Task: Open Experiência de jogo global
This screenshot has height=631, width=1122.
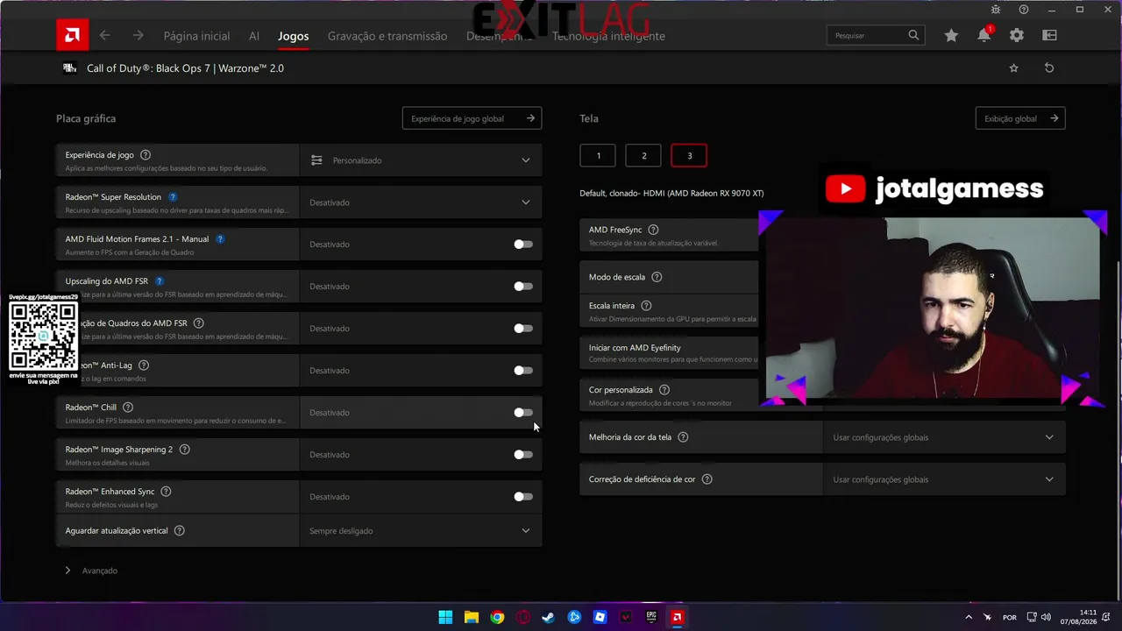Action: click(x=472, y=118)
